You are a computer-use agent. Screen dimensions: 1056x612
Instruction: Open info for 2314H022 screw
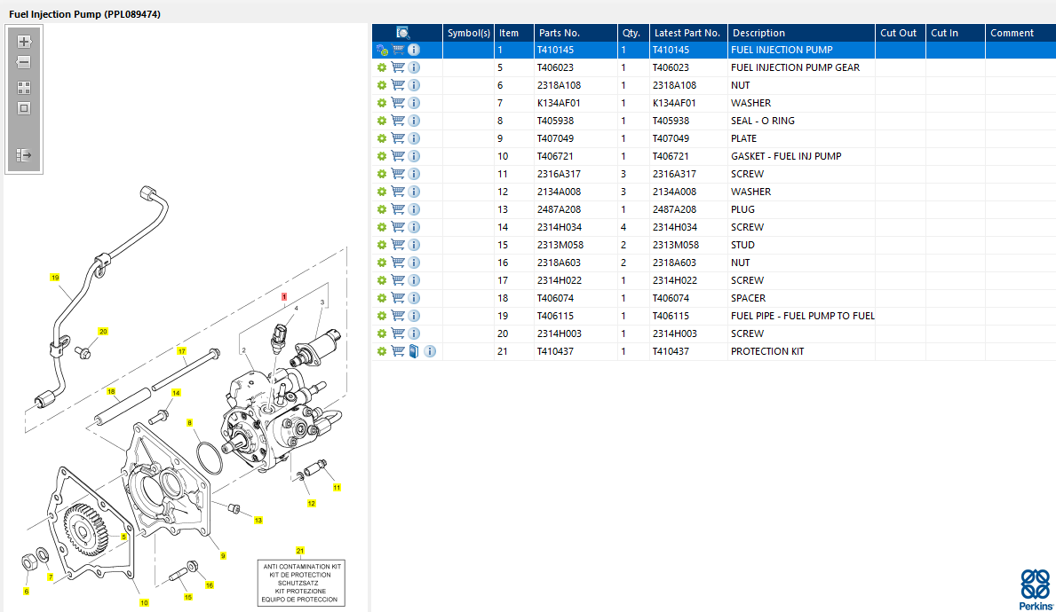414,280
